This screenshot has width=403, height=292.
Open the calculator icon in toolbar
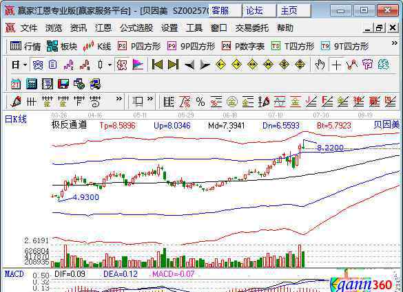(32, 84)
